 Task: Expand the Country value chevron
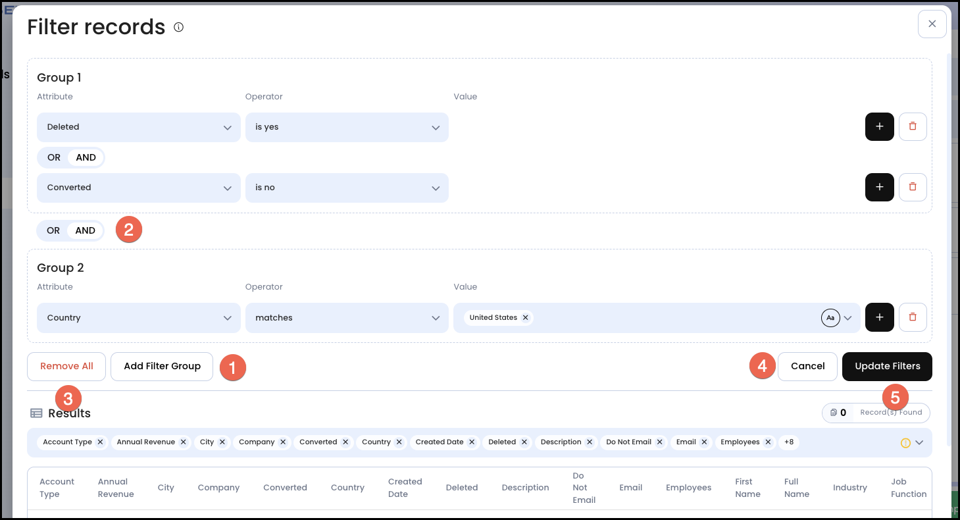coord(848,318)
